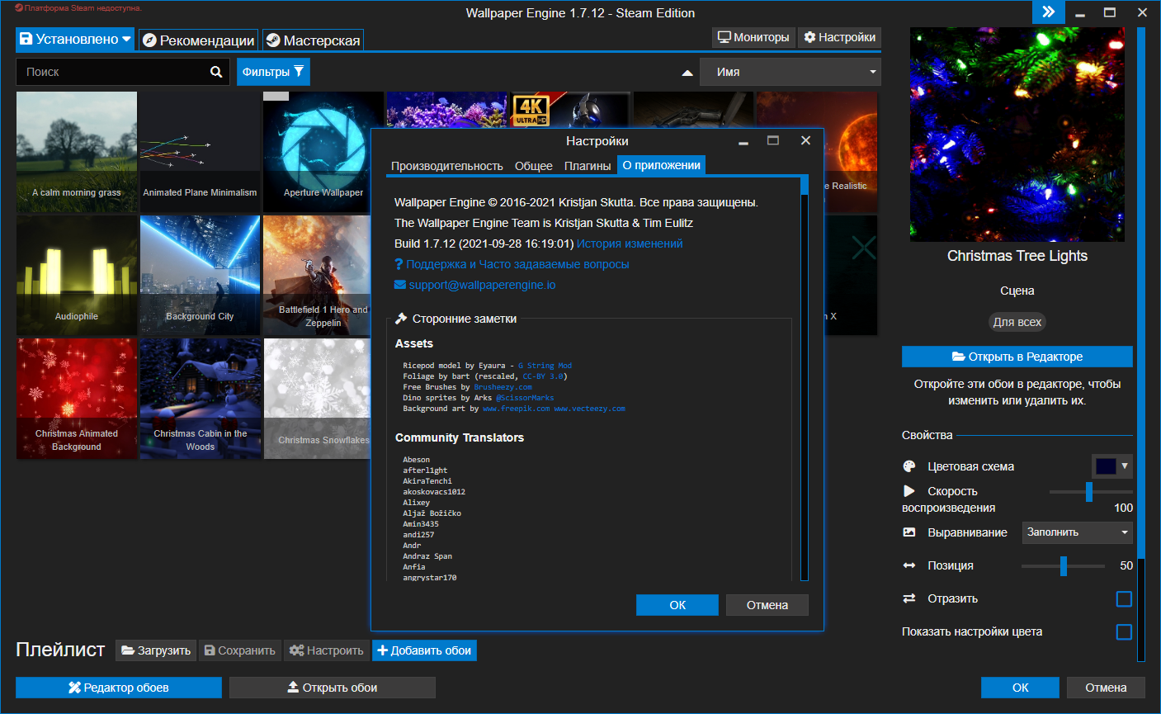Screen dimensions: 1161x714
Task: Open Brusheezy.com link
Action: (x=503, y=387)
